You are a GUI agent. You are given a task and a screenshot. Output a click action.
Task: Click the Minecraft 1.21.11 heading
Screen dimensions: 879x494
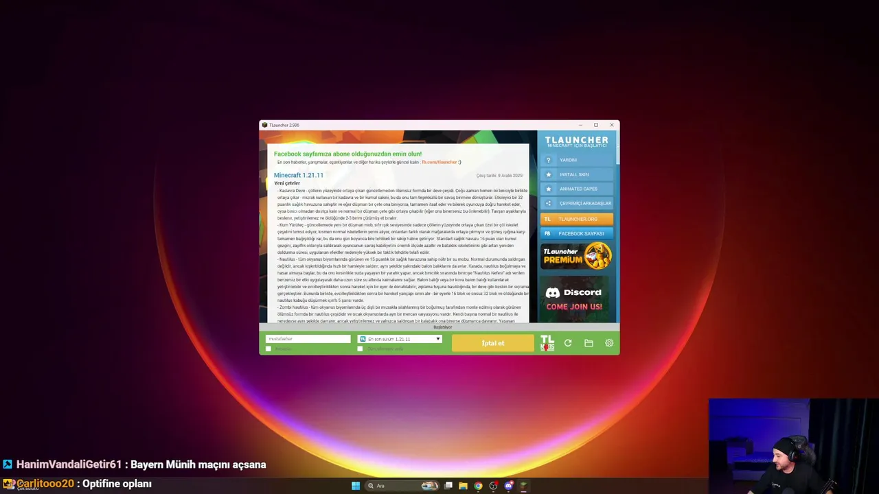(299, 176)
